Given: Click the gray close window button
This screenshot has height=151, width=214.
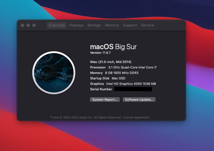Looking at the screenshot, I should [22, 25].
